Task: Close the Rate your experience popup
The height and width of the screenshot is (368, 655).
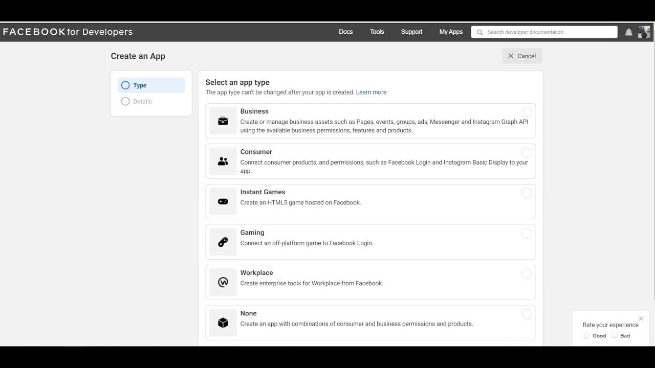Action: 641,318
